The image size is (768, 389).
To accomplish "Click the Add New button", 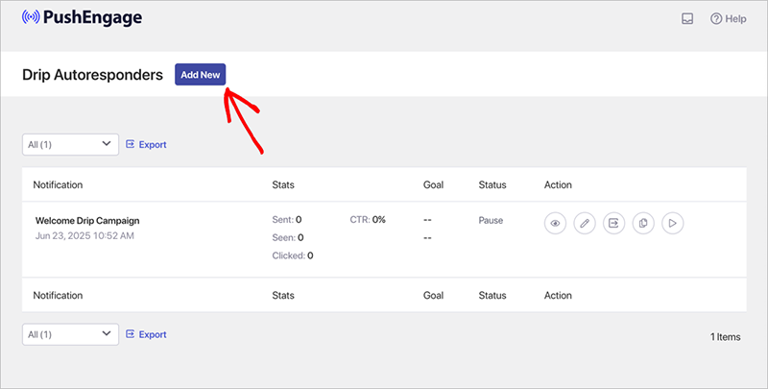I will 200,75.
